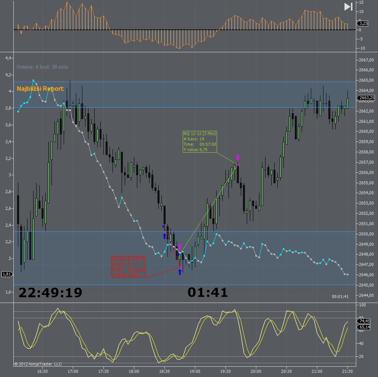
Task: Select the magenta arrow above the 18:45 candle
Action: (x=180, y=247)
